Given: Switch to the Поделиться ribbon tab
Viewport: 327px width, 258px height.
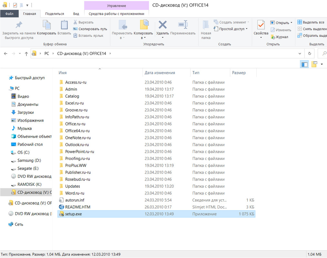Looking at the screenshot, I should 54,14.
